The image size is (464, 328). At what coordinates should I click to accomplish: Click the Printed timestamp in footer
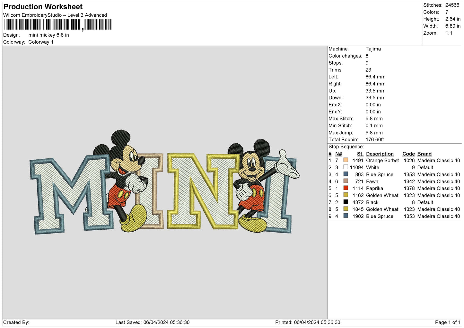tap(308, 322)
